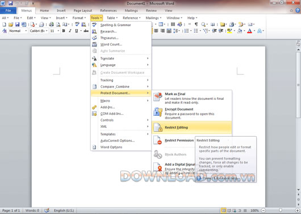This screenshot has height=214, width=301.
Task: Choose AutoCorrect Options menu entry
Action: click(x=121, y=141)
